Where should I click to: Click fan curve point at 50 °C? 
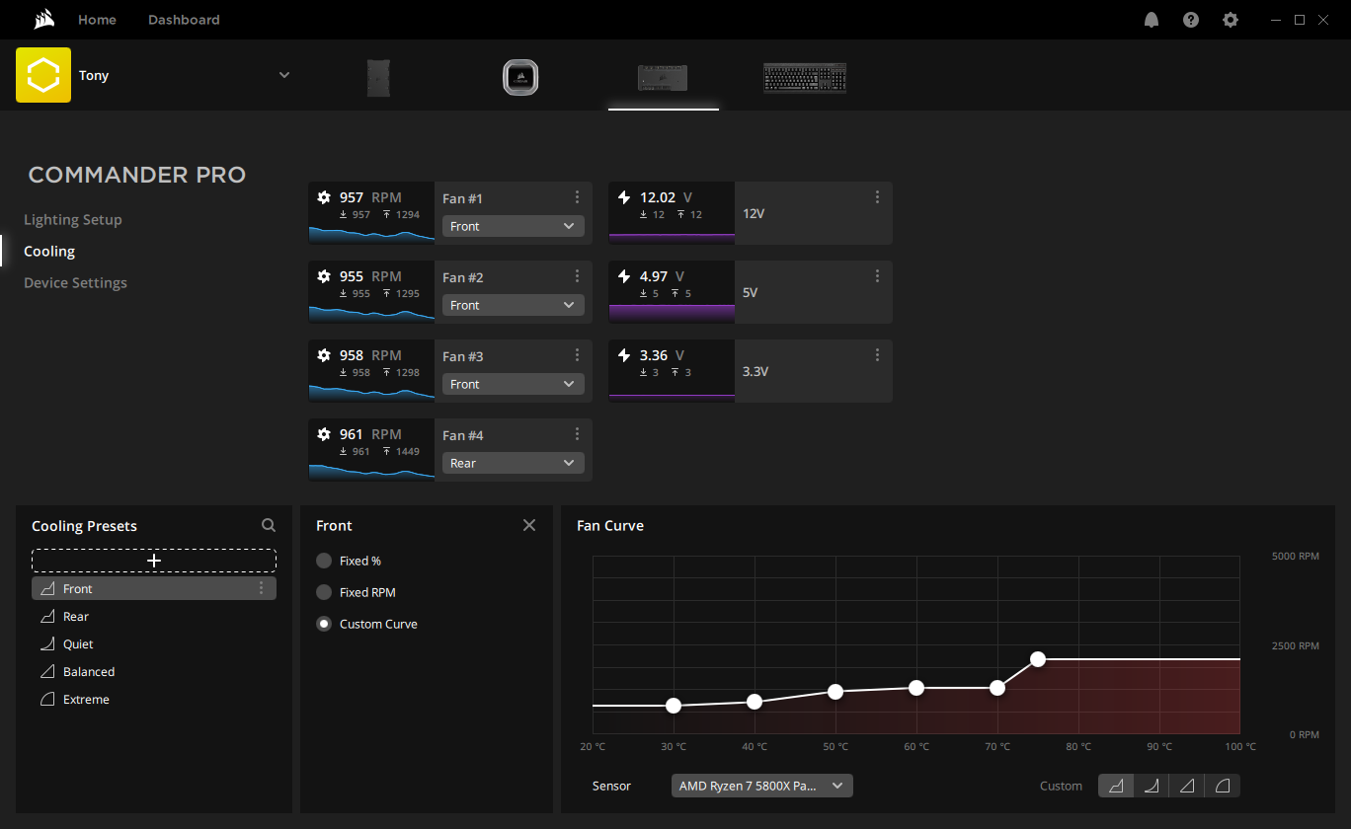pos(835,692)
